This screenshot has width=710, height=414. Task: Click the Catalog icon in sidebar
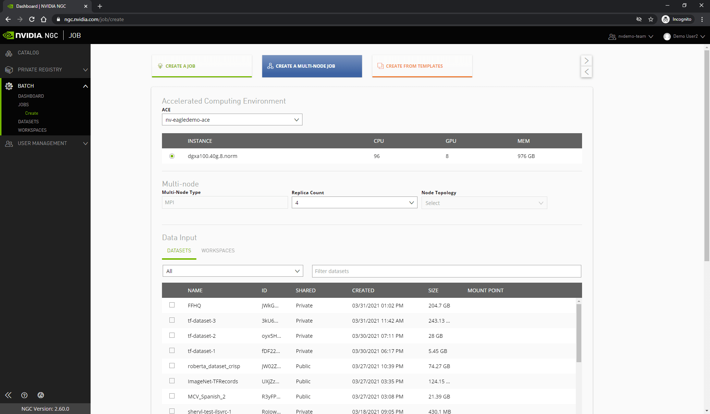point(9,53)
